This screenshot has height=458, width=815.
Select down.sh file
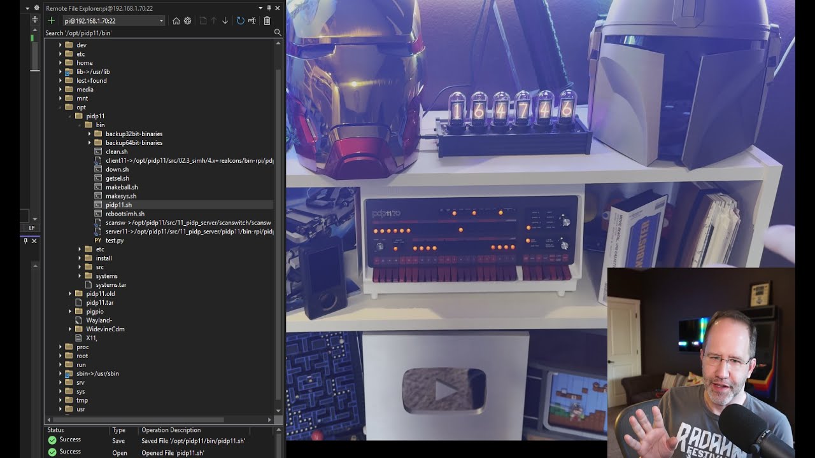click(x=117, y=170)
